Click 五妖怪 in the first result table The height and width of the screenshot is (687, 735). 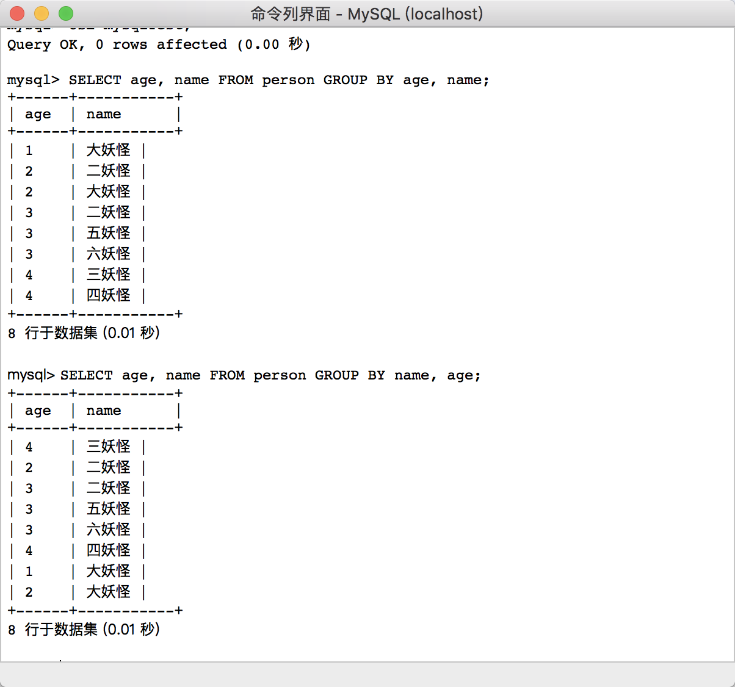[109, 233]
